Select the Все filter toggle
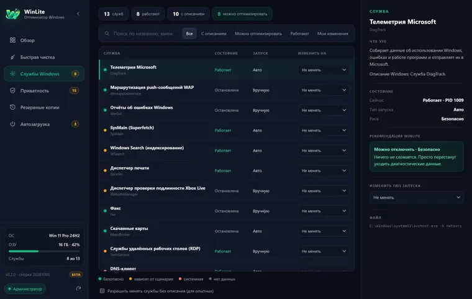The width and height of the screenshot is (472, 299). point(189,34)
